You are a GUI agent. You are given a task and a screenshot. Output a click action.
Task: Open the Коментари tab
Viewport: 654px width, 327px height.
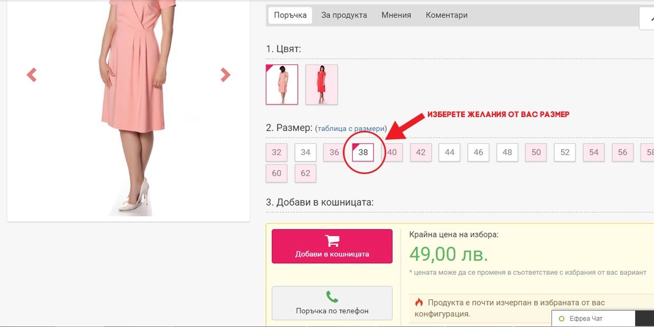[446, 15]
